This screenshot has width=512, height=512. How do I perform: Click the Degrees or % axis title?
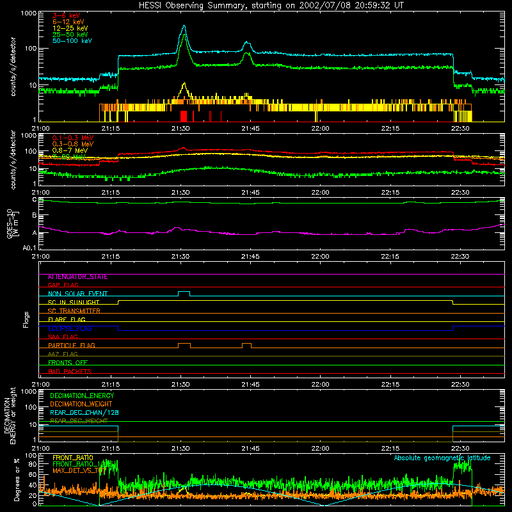pyautogui.click(x=17, y=480)
